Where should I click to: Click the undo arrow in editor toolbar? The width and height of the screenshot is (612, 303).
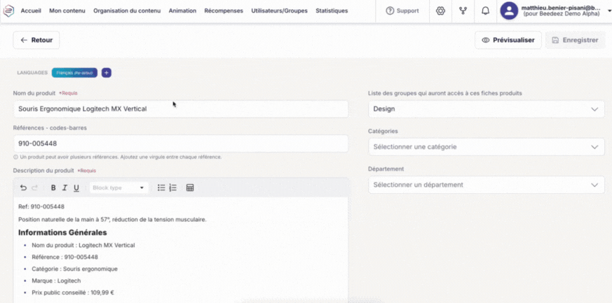click(23, 188)
